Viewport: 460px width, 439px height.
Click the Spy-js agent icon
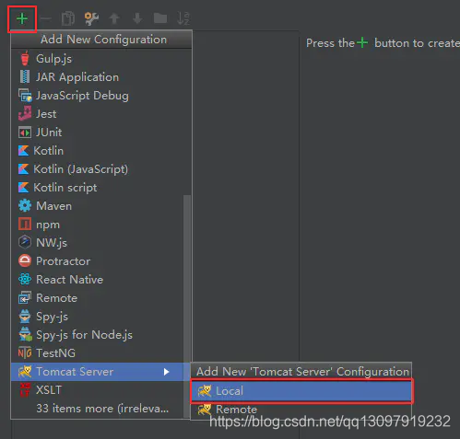click(25, 317)
